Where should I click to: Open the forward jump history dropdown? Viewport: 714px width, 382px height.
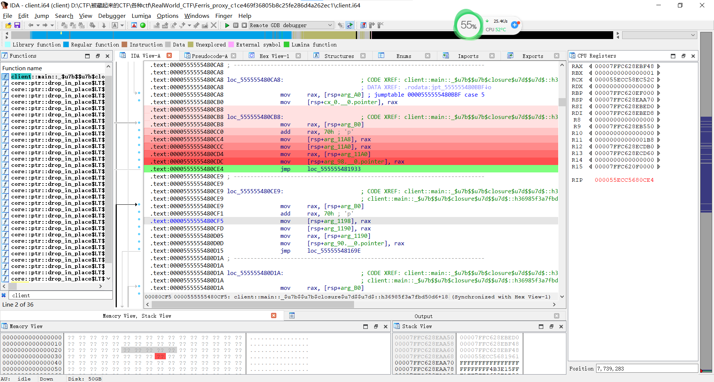pos(52,25)
